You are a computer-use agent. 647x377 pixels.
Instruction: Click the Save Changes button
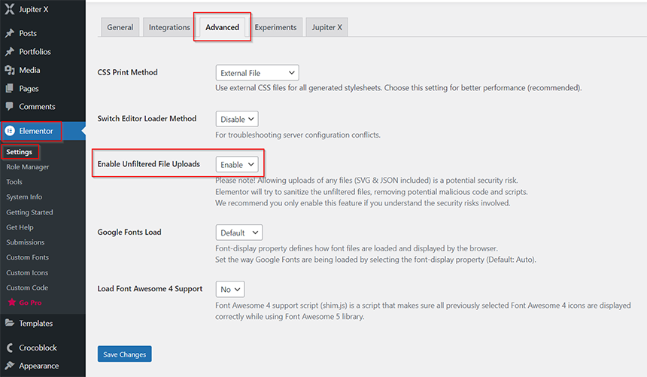125,354
